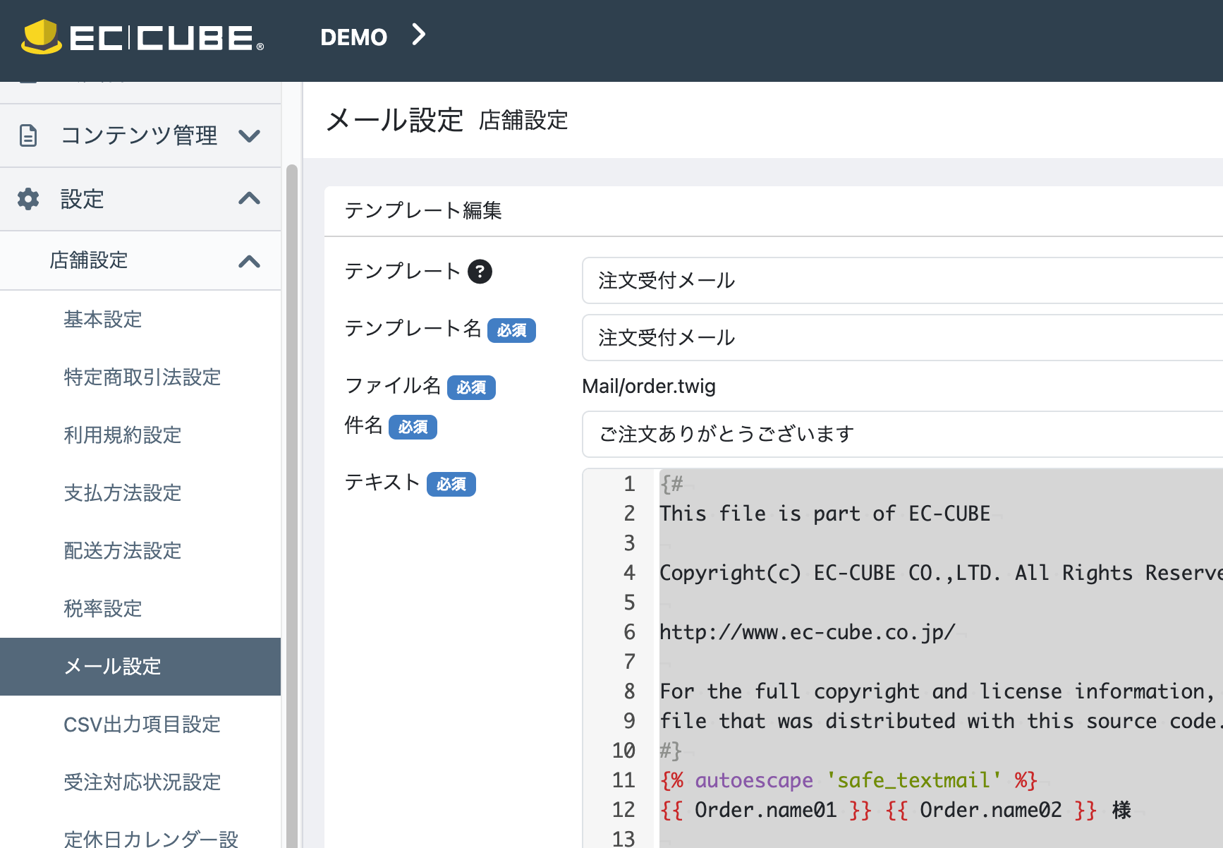This screenshot has width=1223, height=848.
Task: Click the Order.name01 line in editor
Action: [896, 810]
